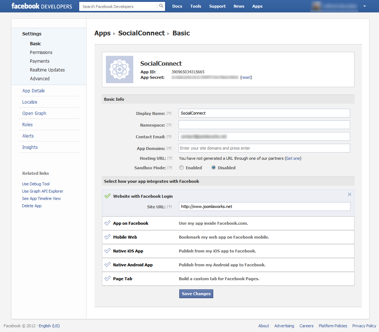Click the English (US) language link
This screenshot has width=379, height=332.
49,326
